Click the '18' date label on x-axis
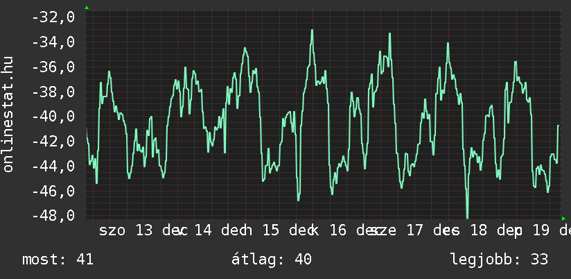 pos(479,231)
